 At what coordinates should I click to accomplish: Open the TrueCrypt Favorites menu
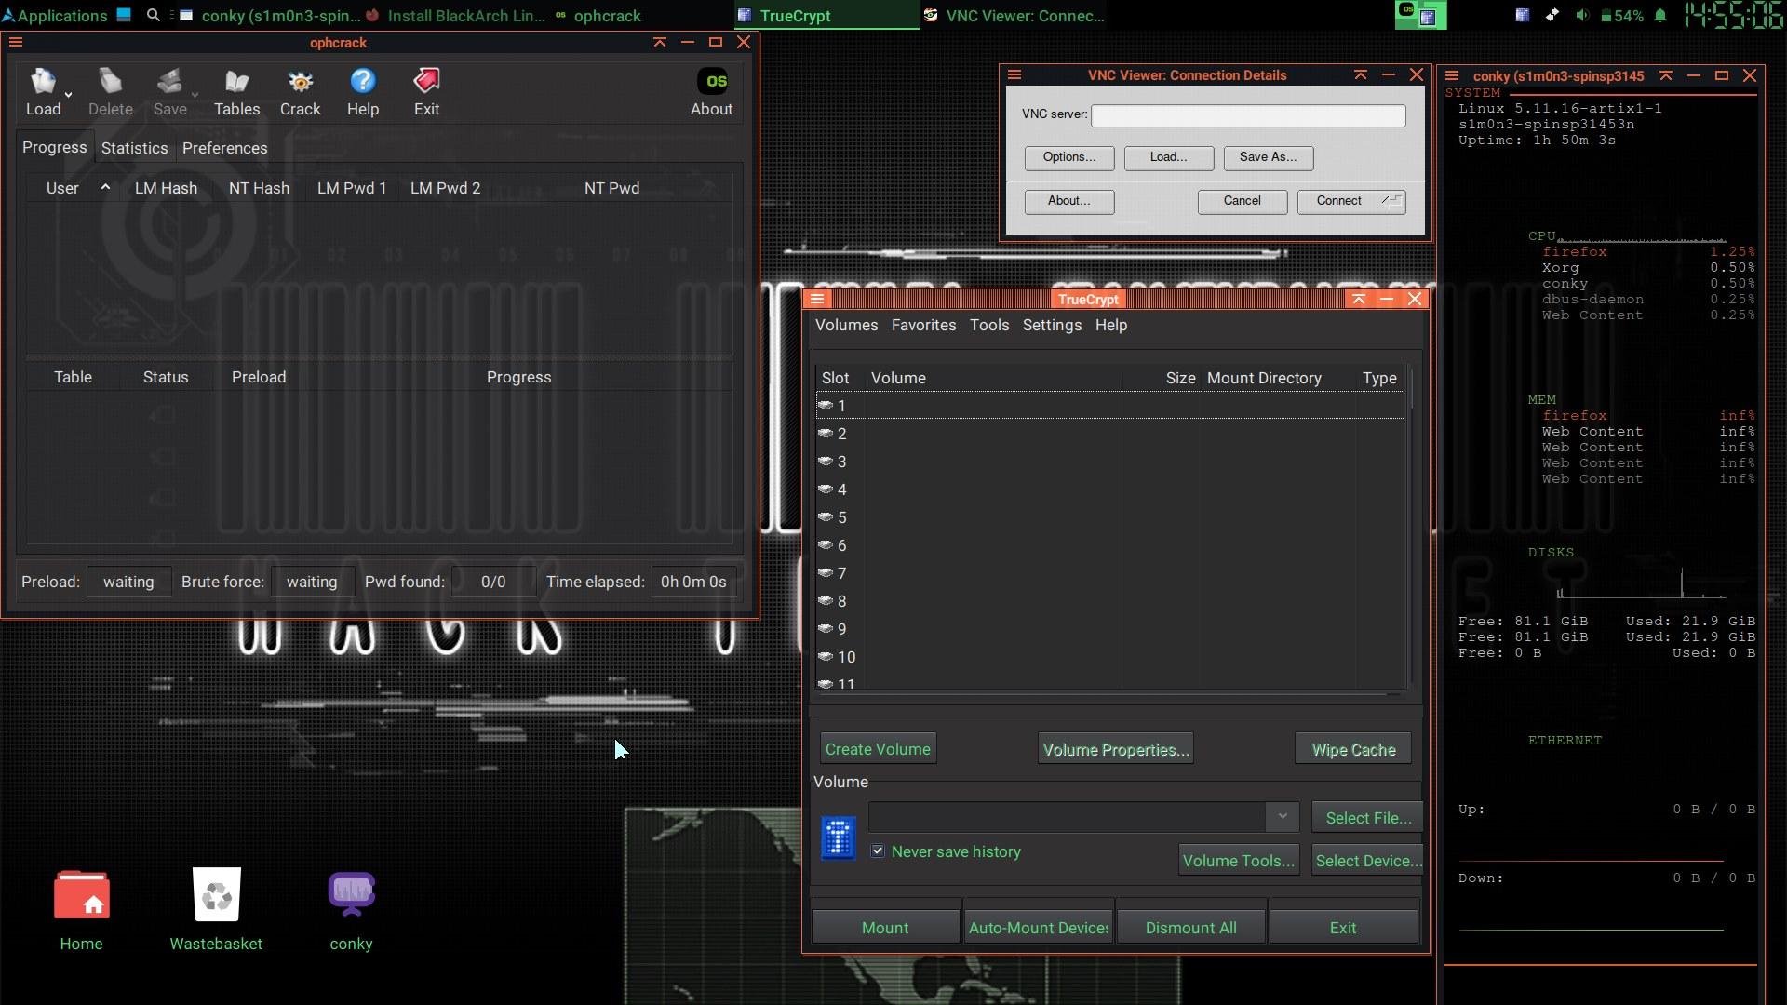[x=923, y=325]
